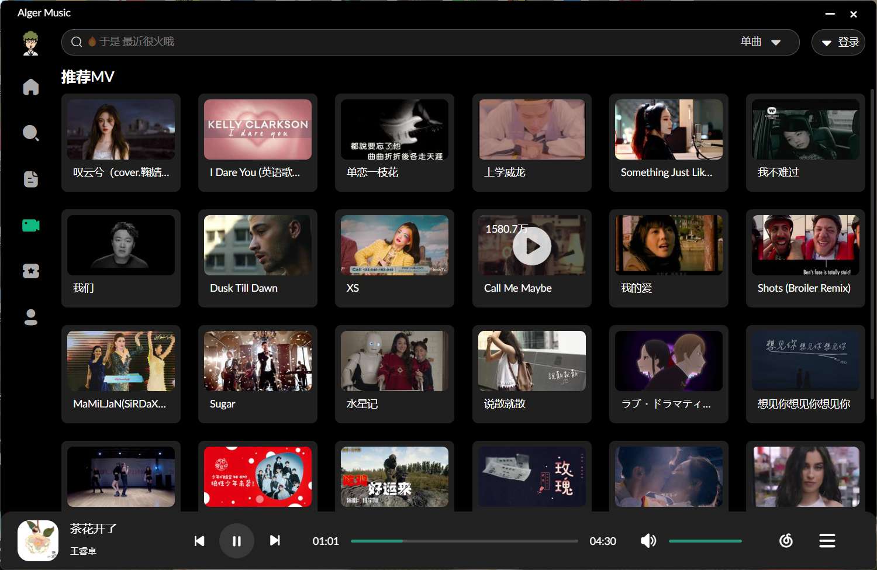The width and height of the screenshot is (877, 570).
Task: Open the Shots (Broiler Remix) MV thumbnail
Action: pos(806,245)
